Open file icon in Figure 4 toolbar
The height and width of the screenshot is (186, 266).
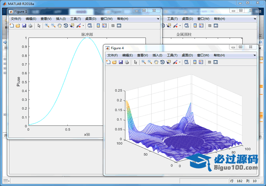tap(114, 62)
